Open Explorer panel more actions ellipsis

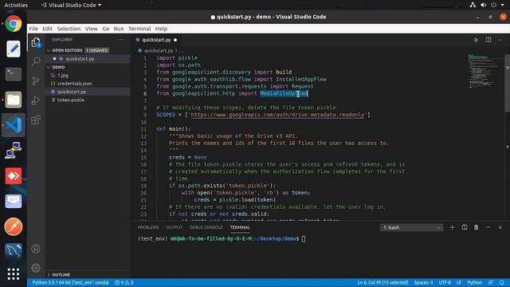click(120, 40)
